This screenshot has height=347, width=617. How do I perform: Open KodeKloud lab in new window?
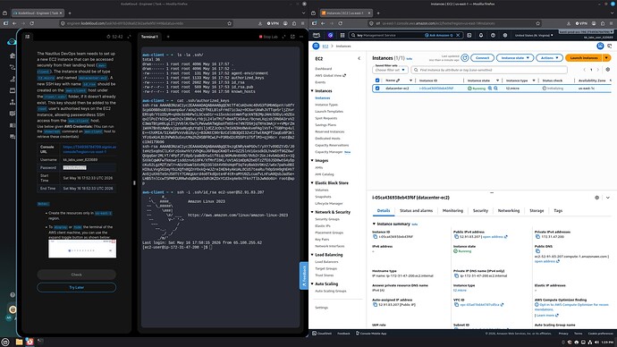[x=292, y=37]
